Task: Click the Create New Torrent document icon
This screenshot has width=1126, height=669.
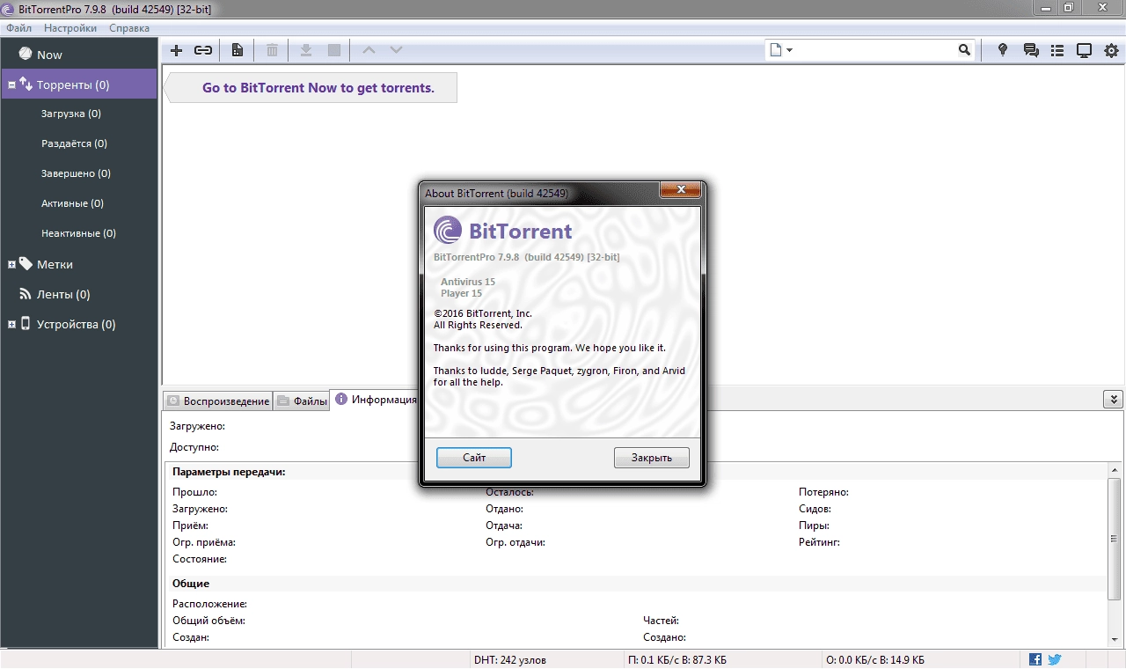Action: 238,50
